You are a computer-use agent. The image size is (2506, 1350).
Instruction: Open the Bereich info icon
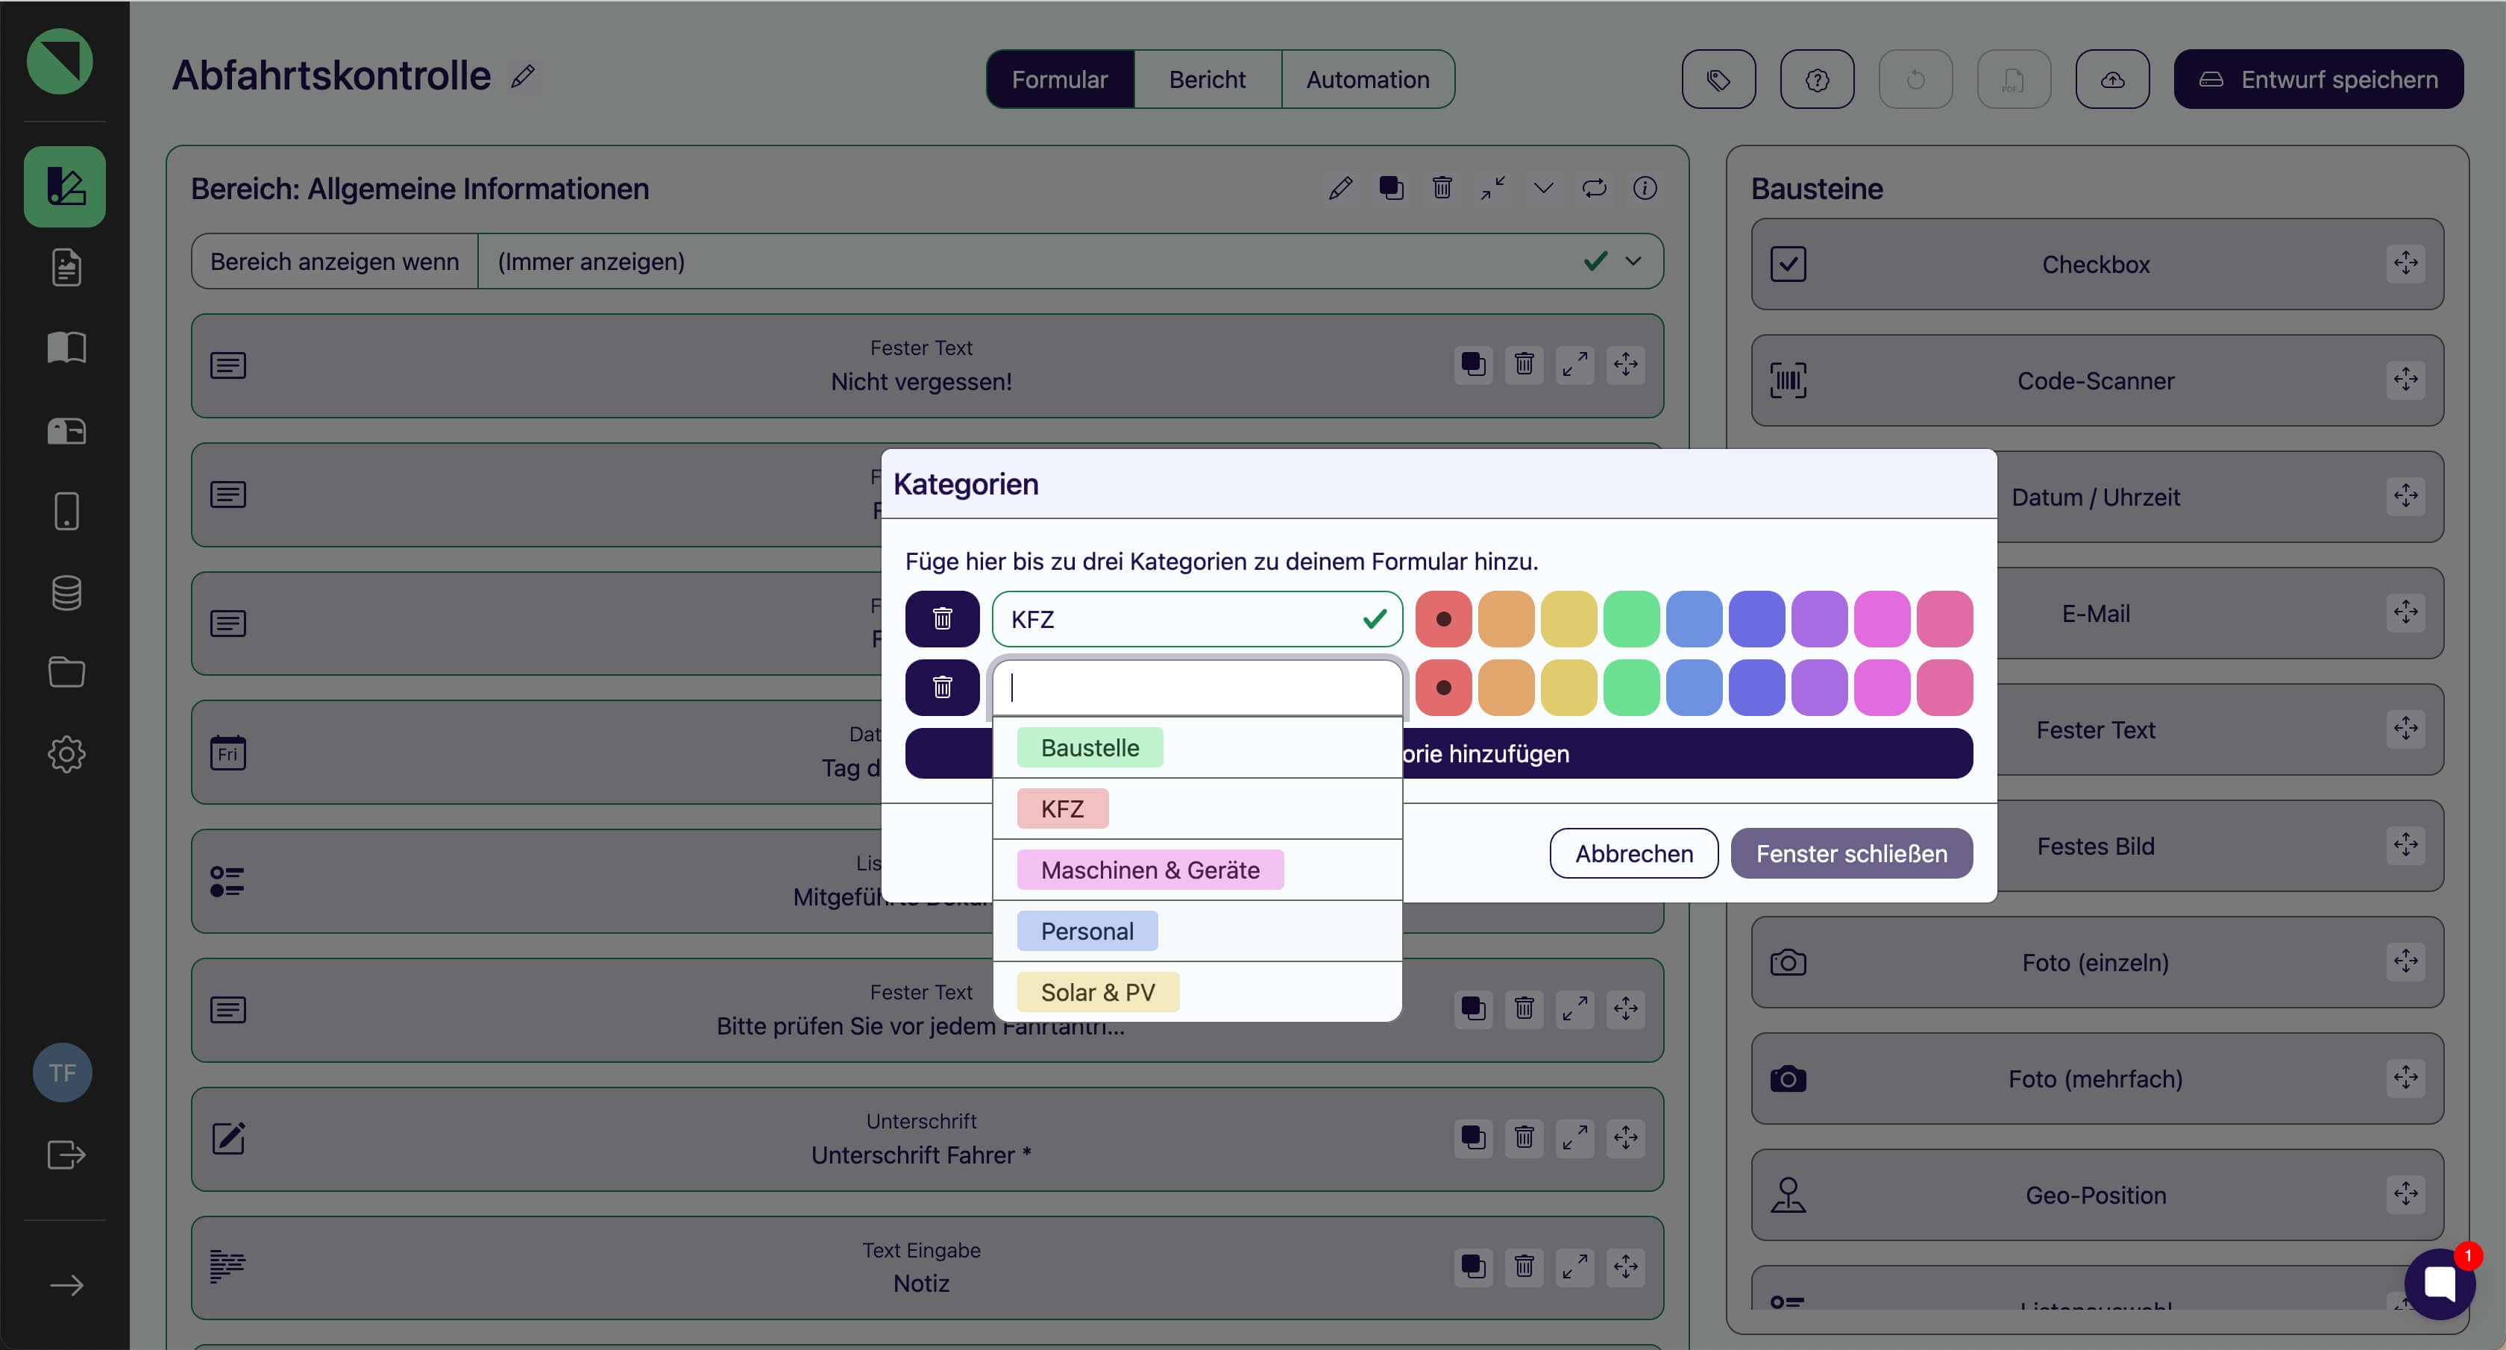tap(1645, 188)
